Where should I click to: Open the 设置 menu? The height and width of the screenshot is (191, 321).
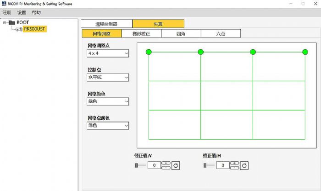(22, 12)
